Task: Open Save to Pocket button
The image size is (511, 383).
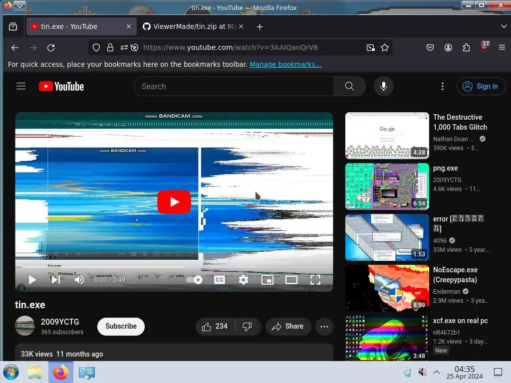Action: pyautogui.click(x=430, y=47)
